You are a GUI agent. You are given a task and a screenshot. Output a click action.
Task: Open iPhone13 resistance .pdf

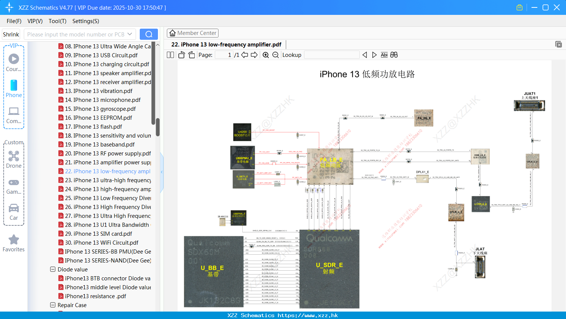93,296
